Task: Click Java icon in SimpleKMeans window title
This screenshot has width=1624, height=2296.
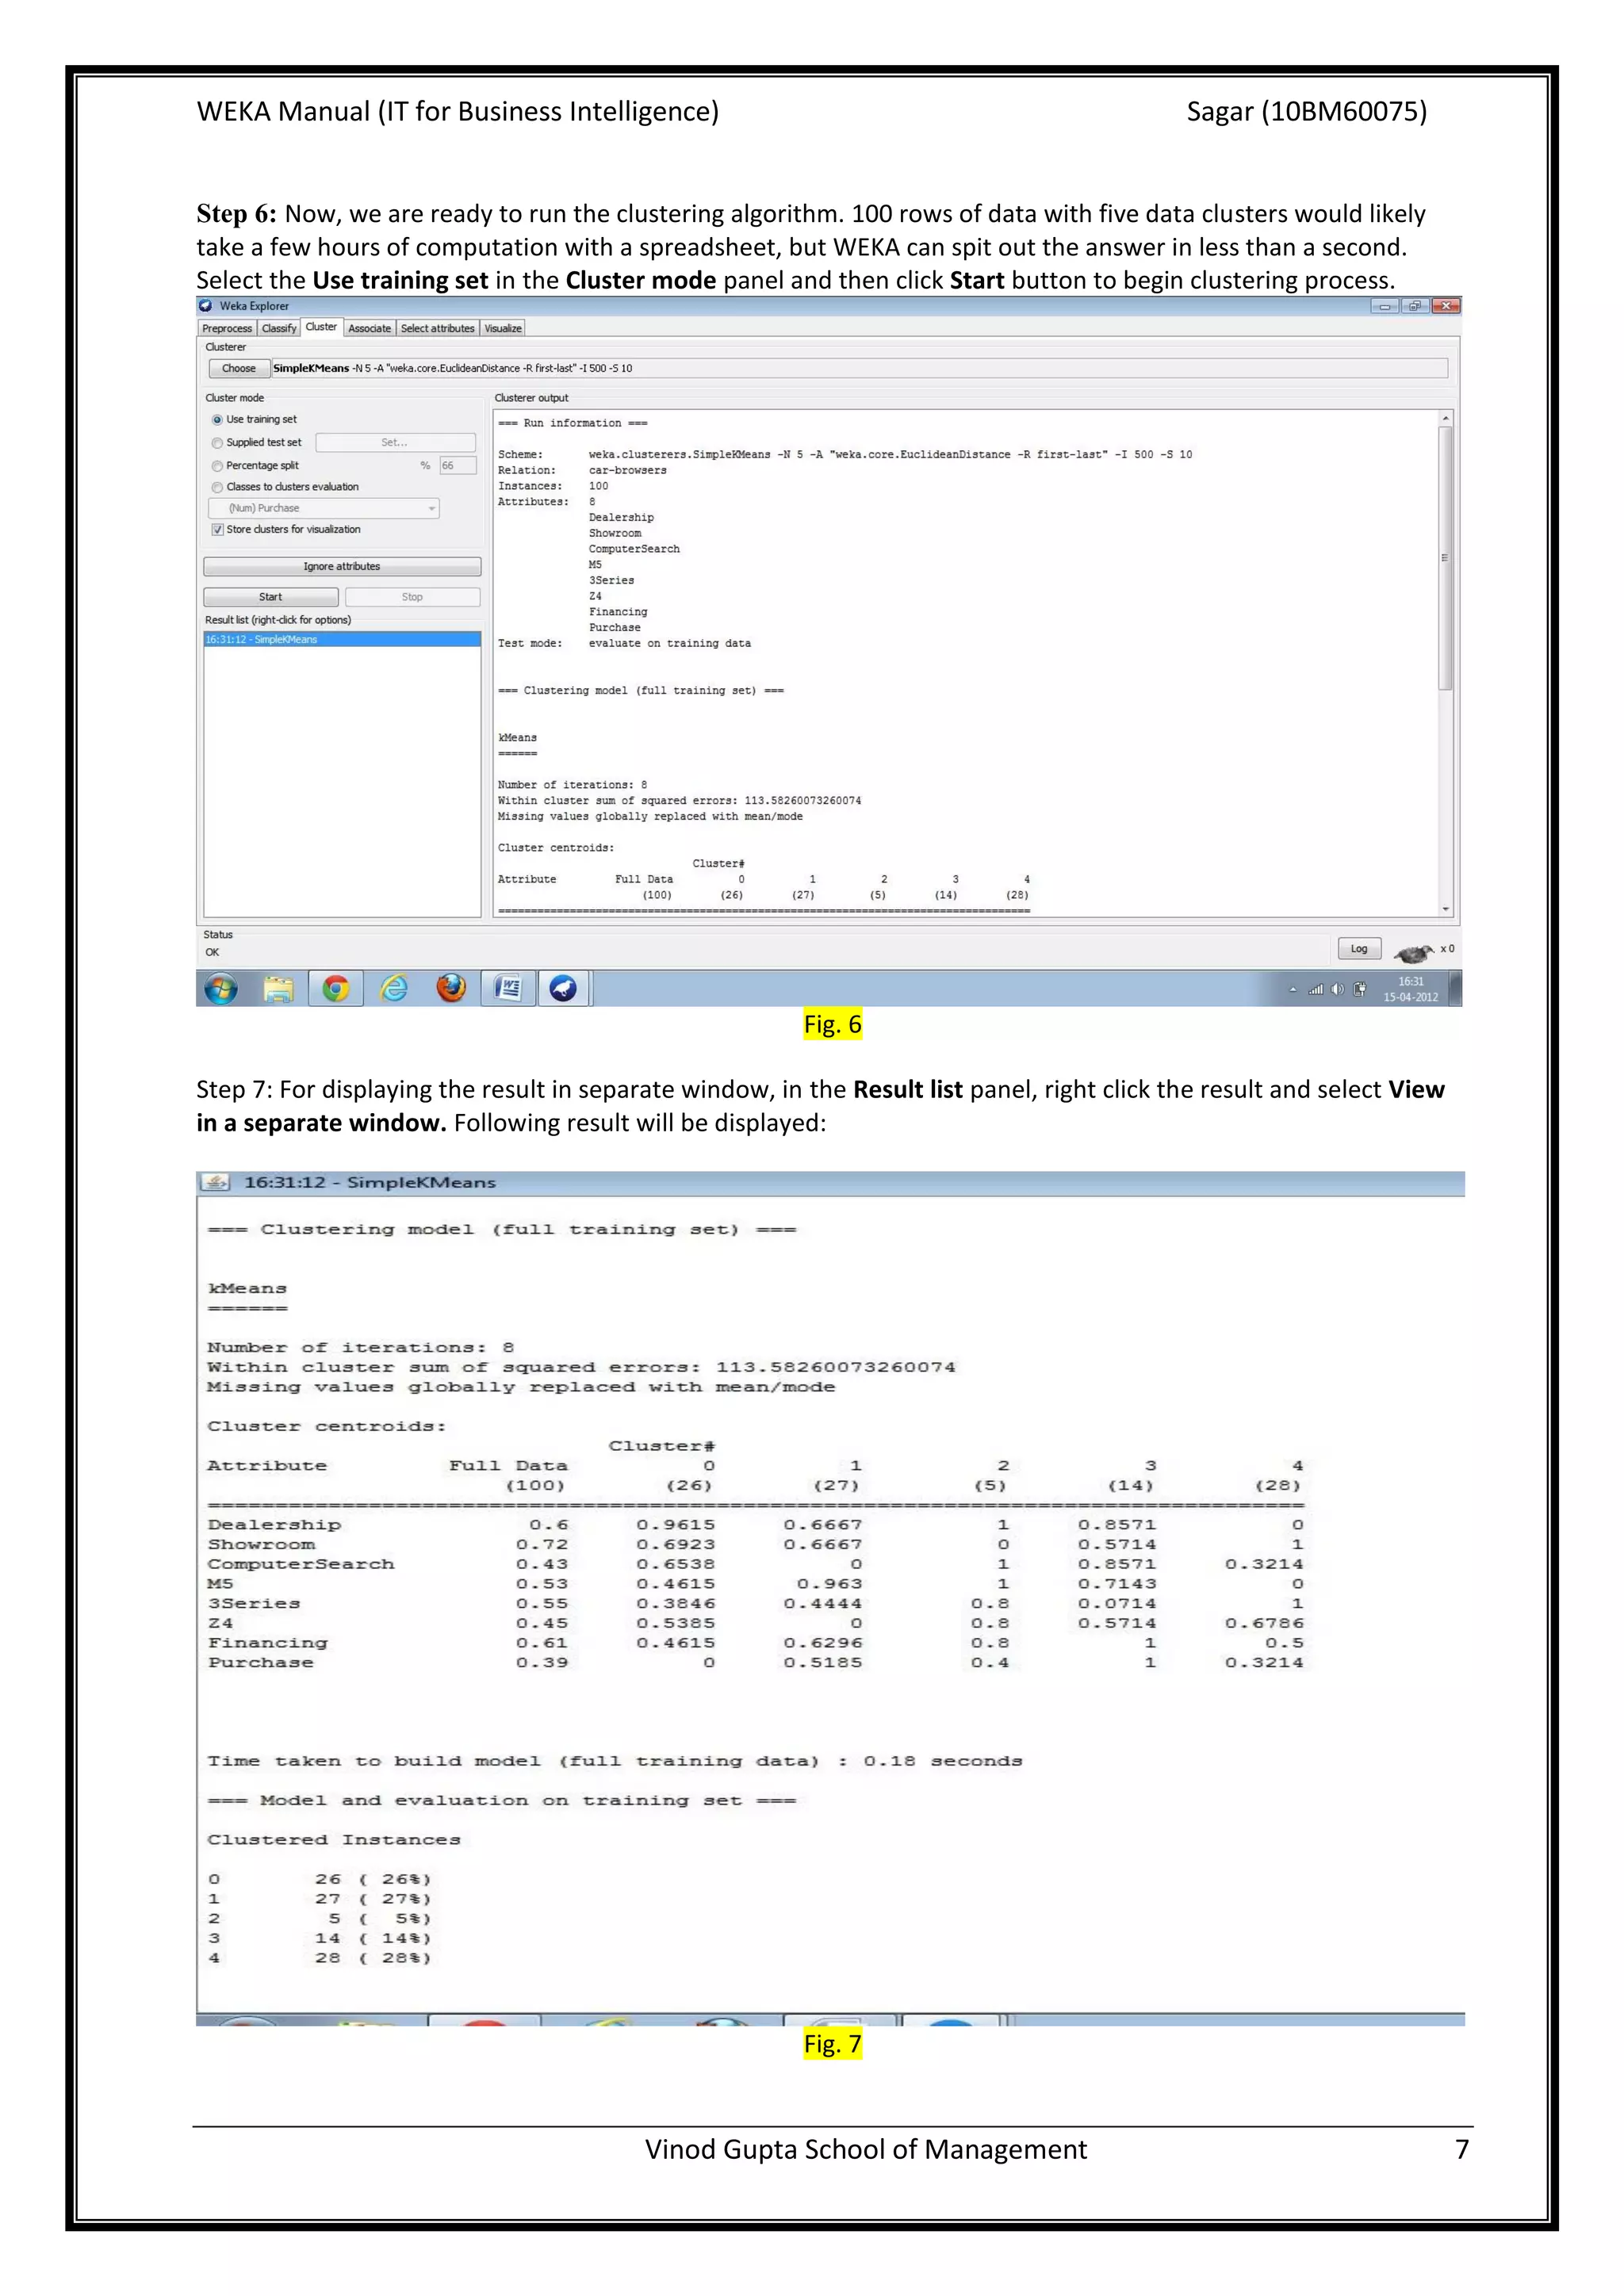Action: [215, 1182]
